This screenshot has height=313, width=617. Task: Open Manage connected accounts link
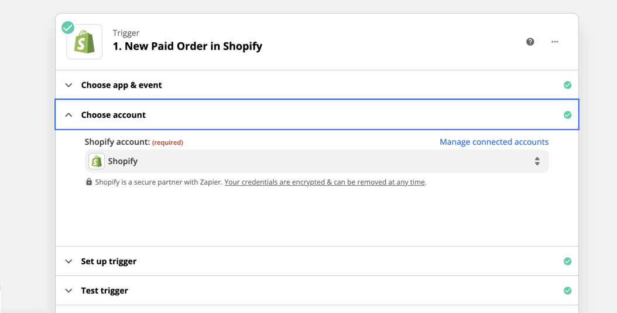coord(494,142)
